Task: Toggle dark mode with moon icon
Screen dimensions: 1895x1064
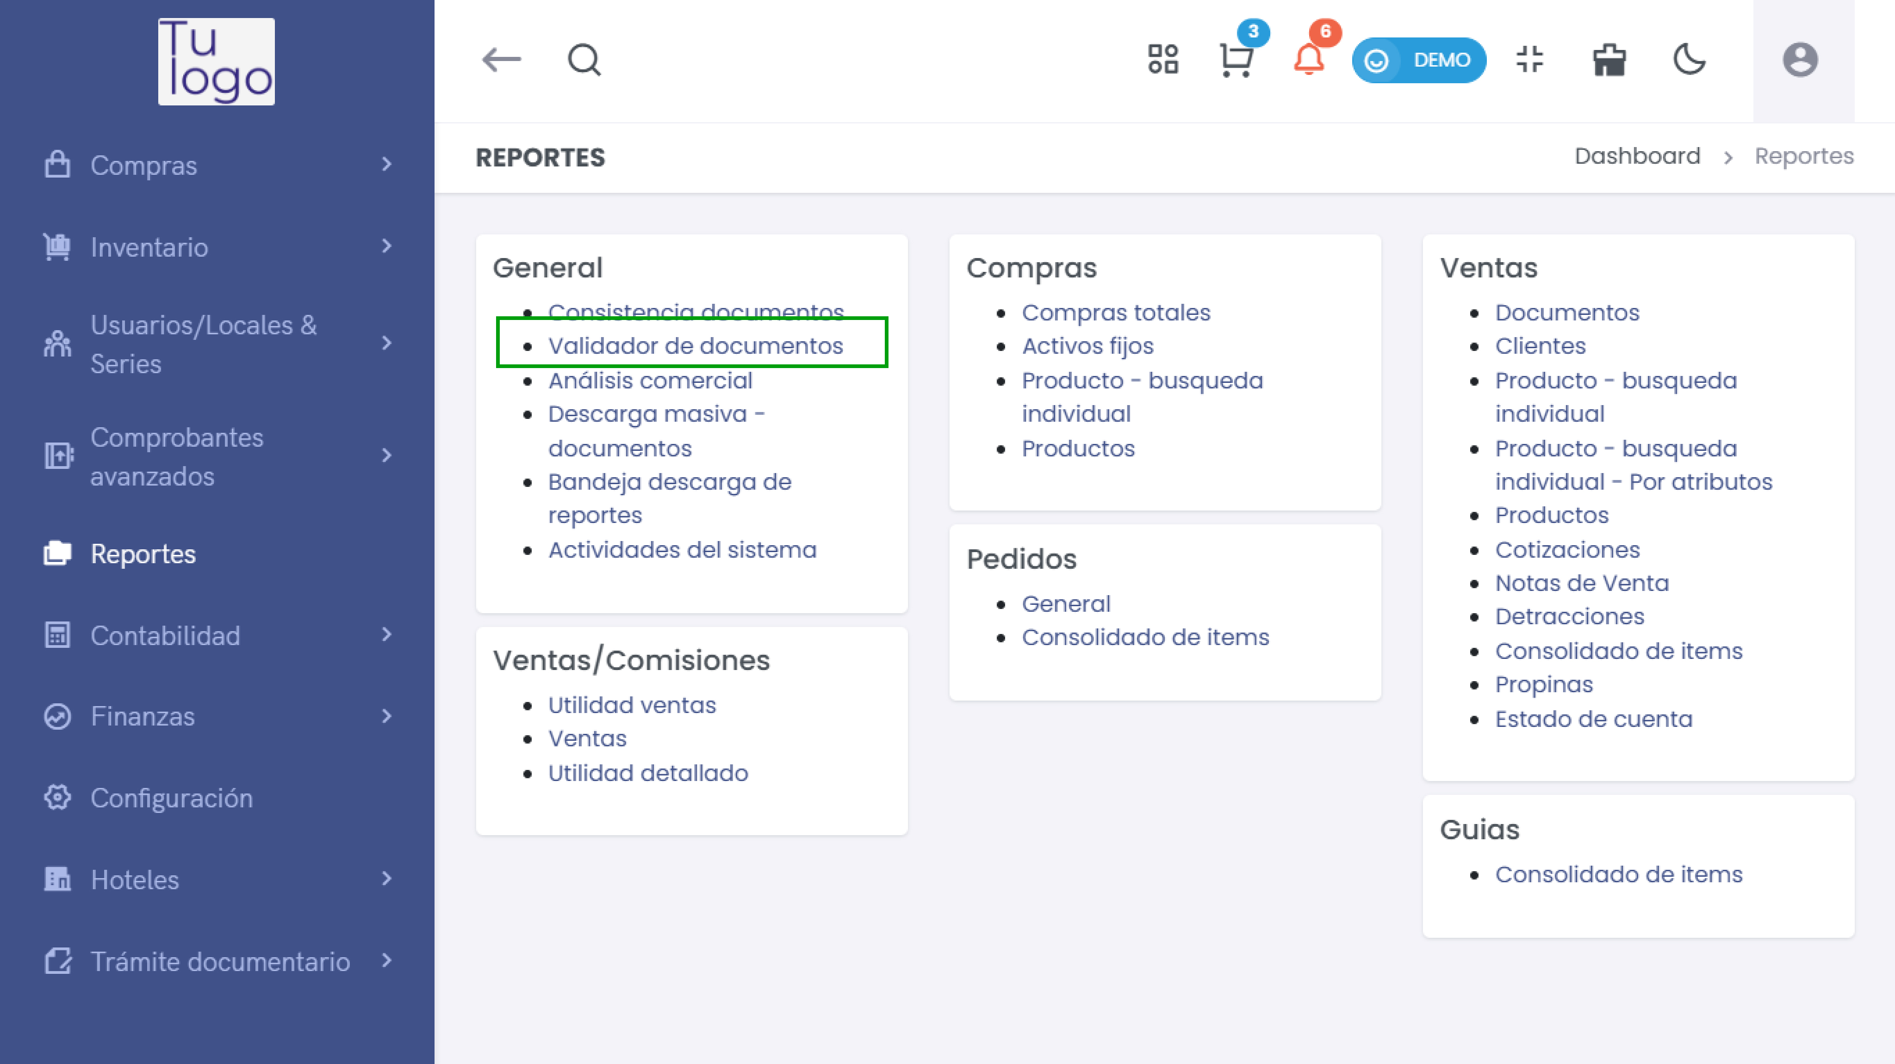Action: (x=1689, y=60)
